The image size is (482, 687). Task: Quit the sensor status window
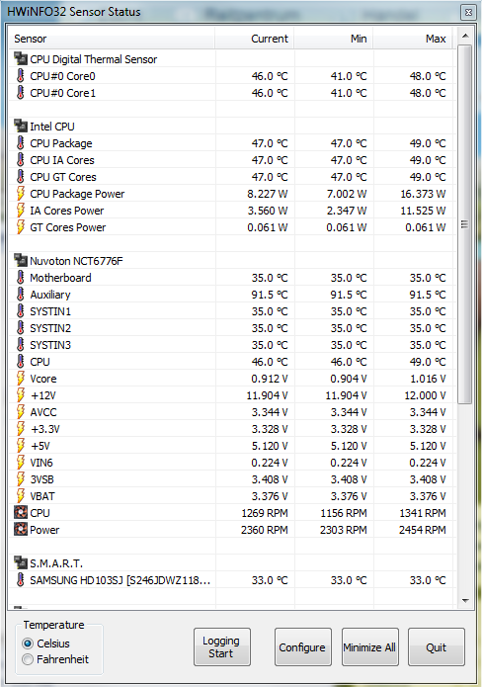pyautogui.click(x=436, y=646)
